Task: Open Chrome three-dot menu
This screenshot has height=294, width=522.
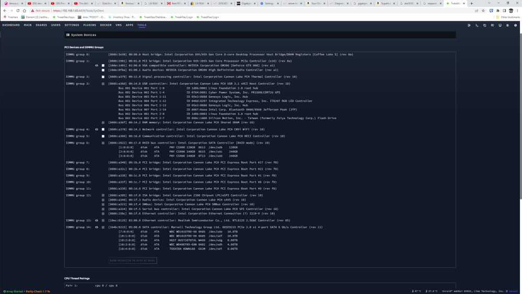Action: coord(518,10)
